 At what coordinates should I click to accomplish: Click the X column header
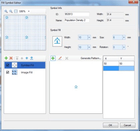click(x=111, y=59)
